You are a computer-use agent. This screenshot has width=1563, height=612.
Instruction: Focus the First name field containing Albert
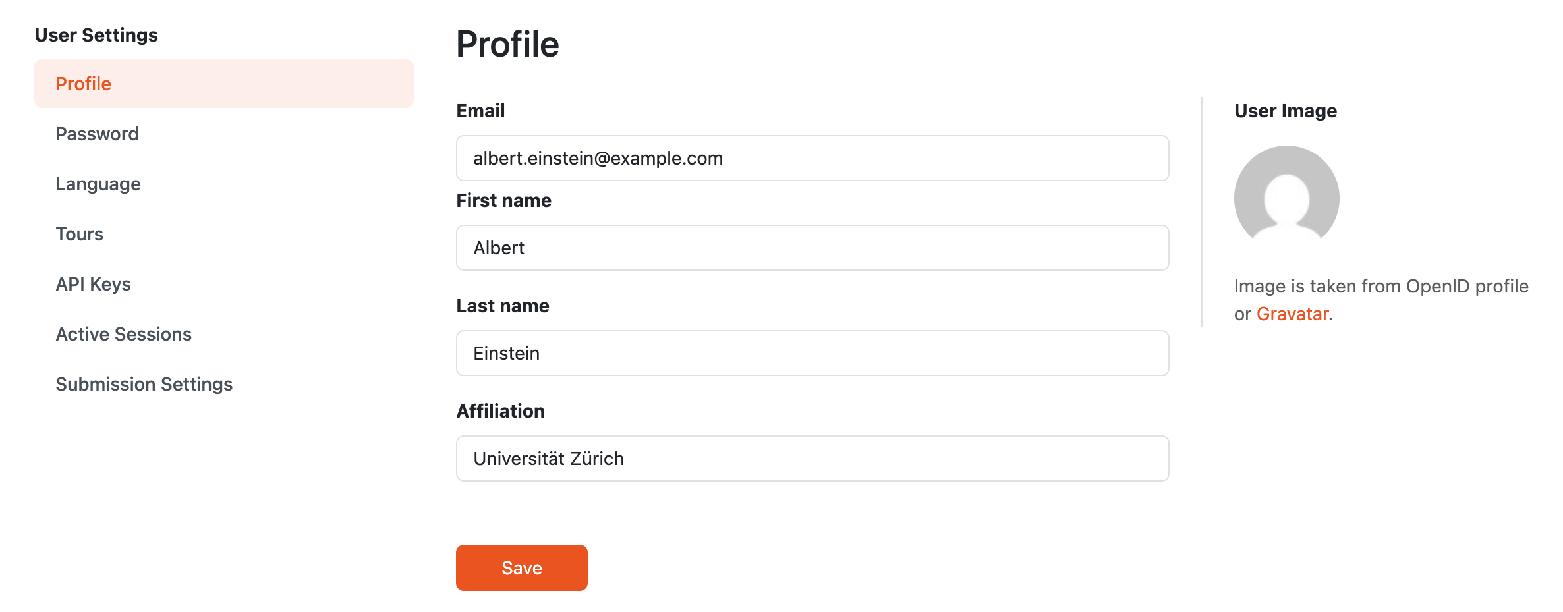(812, 248)
